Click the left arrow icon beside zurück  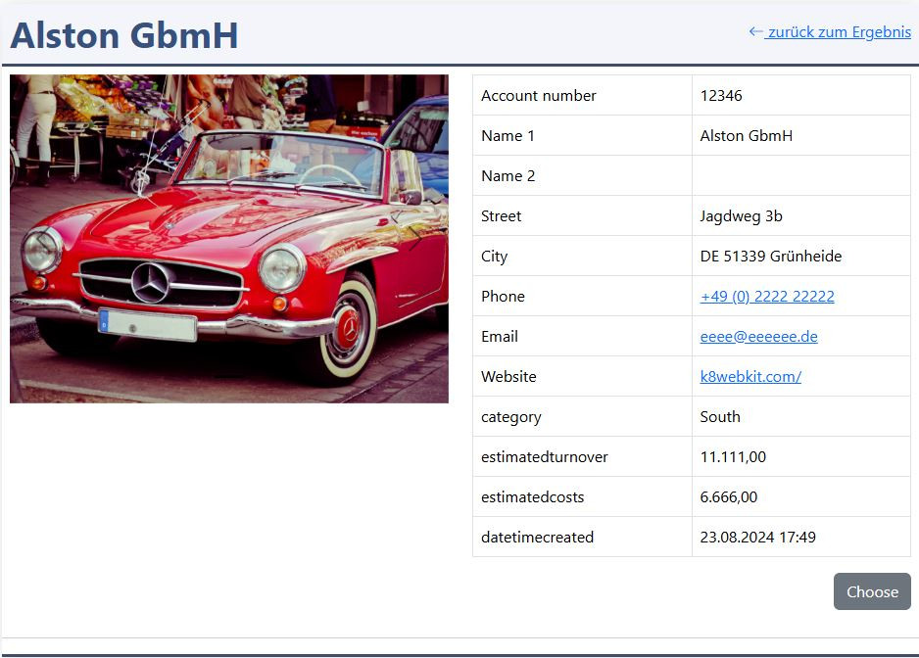click(755, 31)
